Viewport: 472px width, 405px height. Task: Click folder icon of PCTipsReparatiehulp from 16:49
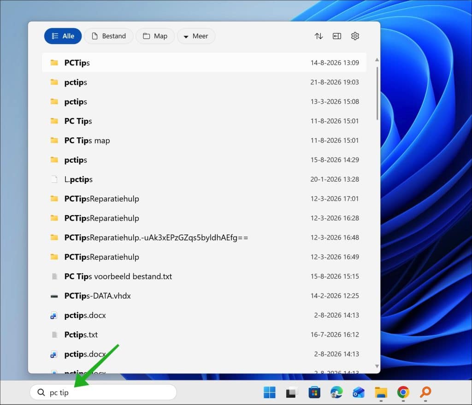tap(54, 257)
